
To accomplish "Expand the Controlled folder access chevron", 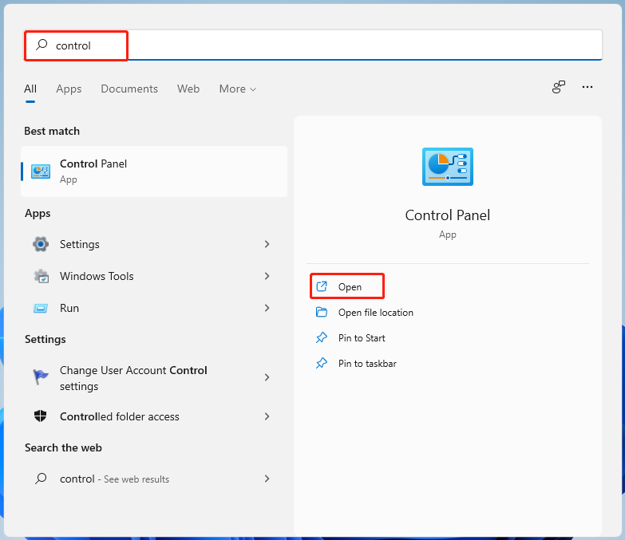I will tap(267, 416).
